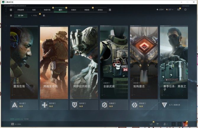Select the 技术部门 Lv.3 label

pyautogui.click(x=82, y=105)
